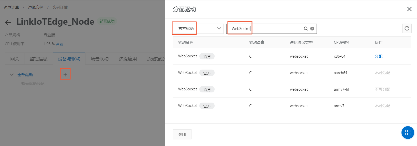The width and height of the screenshot is (417, 146).
Task: Click the x86-64 architecture cell
Action: (339, 56)
